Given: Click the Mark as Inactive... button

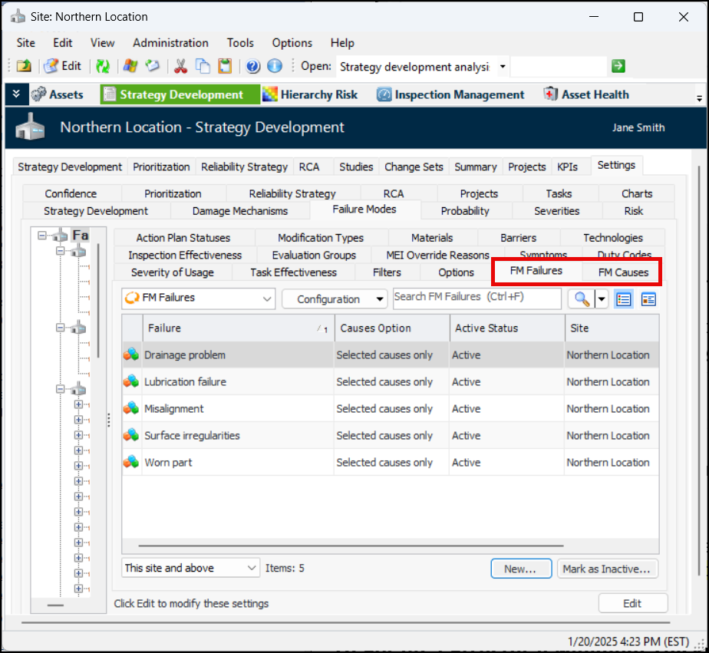Looking at the screenshot, I should pos(606,569).
